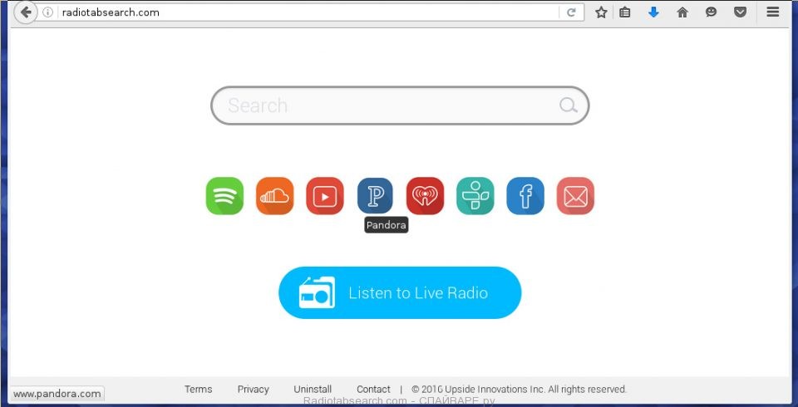Open the email envelope shortcut icon
The width and height of the screenshot is (798, 407).
tap(575, 196)
